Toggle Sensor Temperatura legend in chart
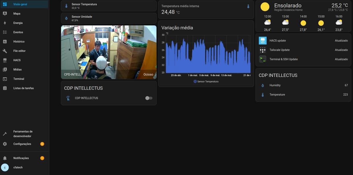Viewport: 353px width, 175px height. pyautogui.click(x=206, y=81)
